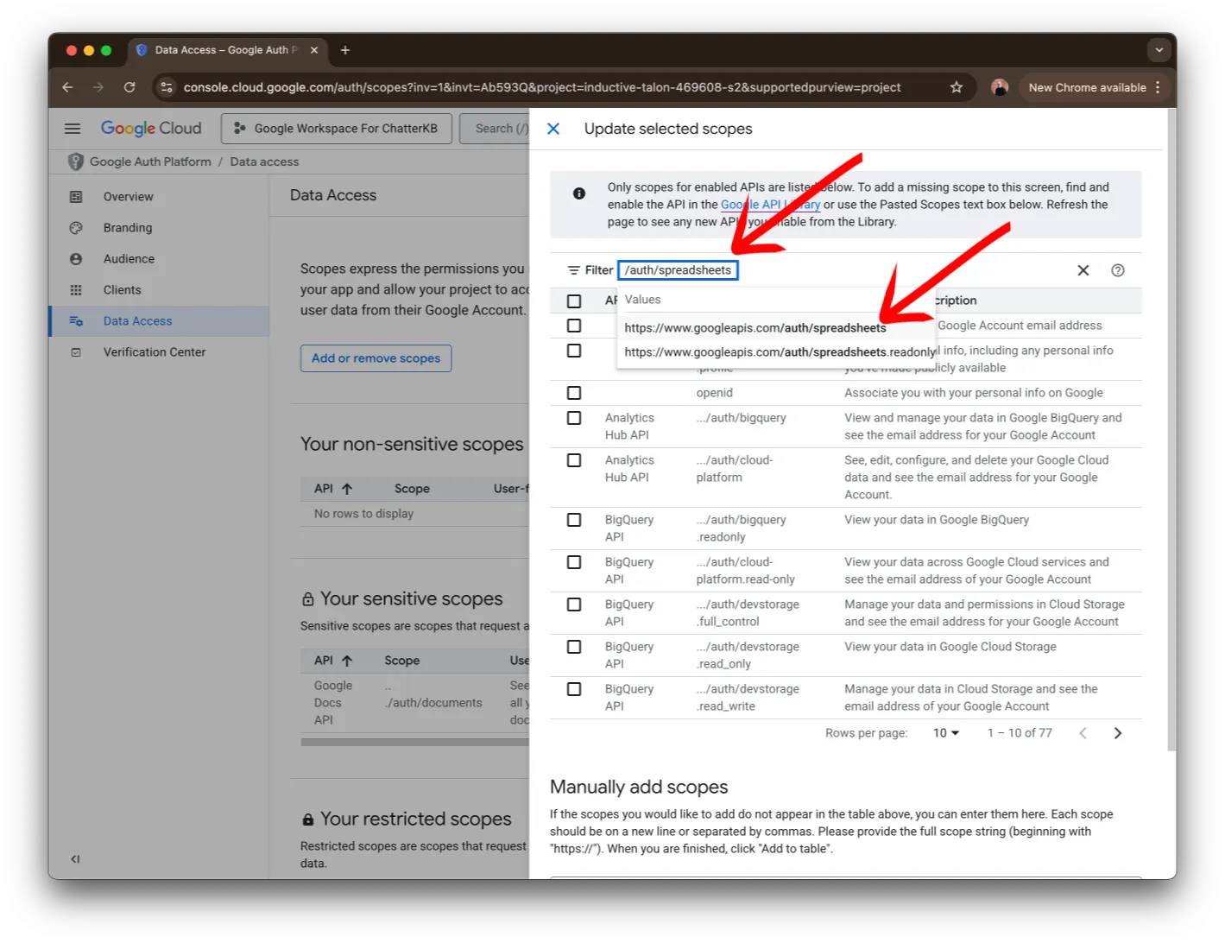This screenshot has width=1225, height=943.
Task: Bookmark this page with the star
Action: point(957,87)
